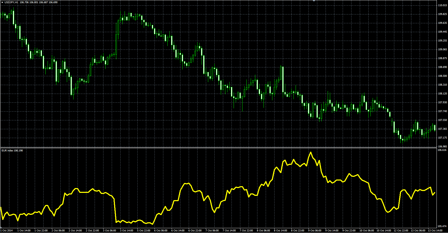This screenshot has height=233, width=448.
Task: Click the 1 Oct 22:00 time label
Action: point(41,231)
